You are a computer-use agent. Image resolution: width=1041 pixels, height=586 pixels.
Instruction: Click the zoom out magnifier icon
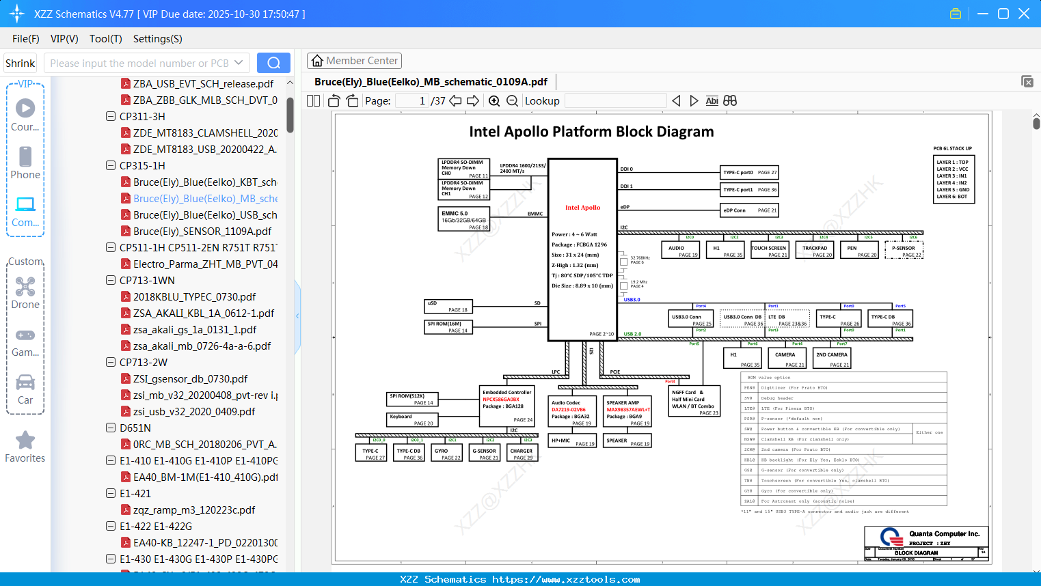pos(512,101)
